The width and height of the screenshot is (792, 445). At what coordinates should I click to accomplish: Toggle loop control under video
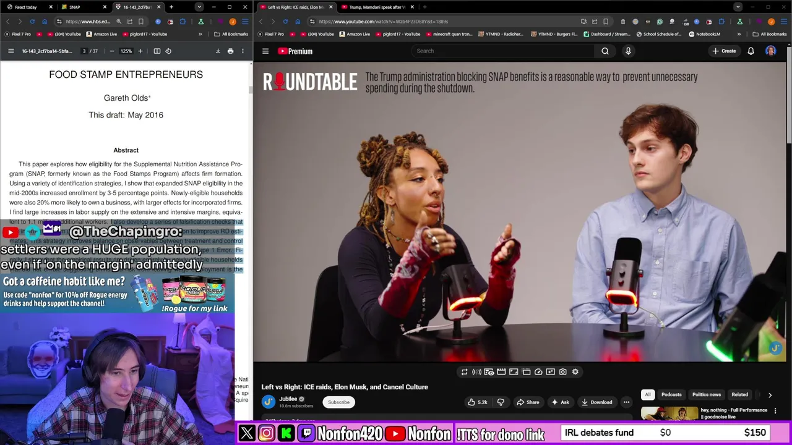tap(464, 371)
